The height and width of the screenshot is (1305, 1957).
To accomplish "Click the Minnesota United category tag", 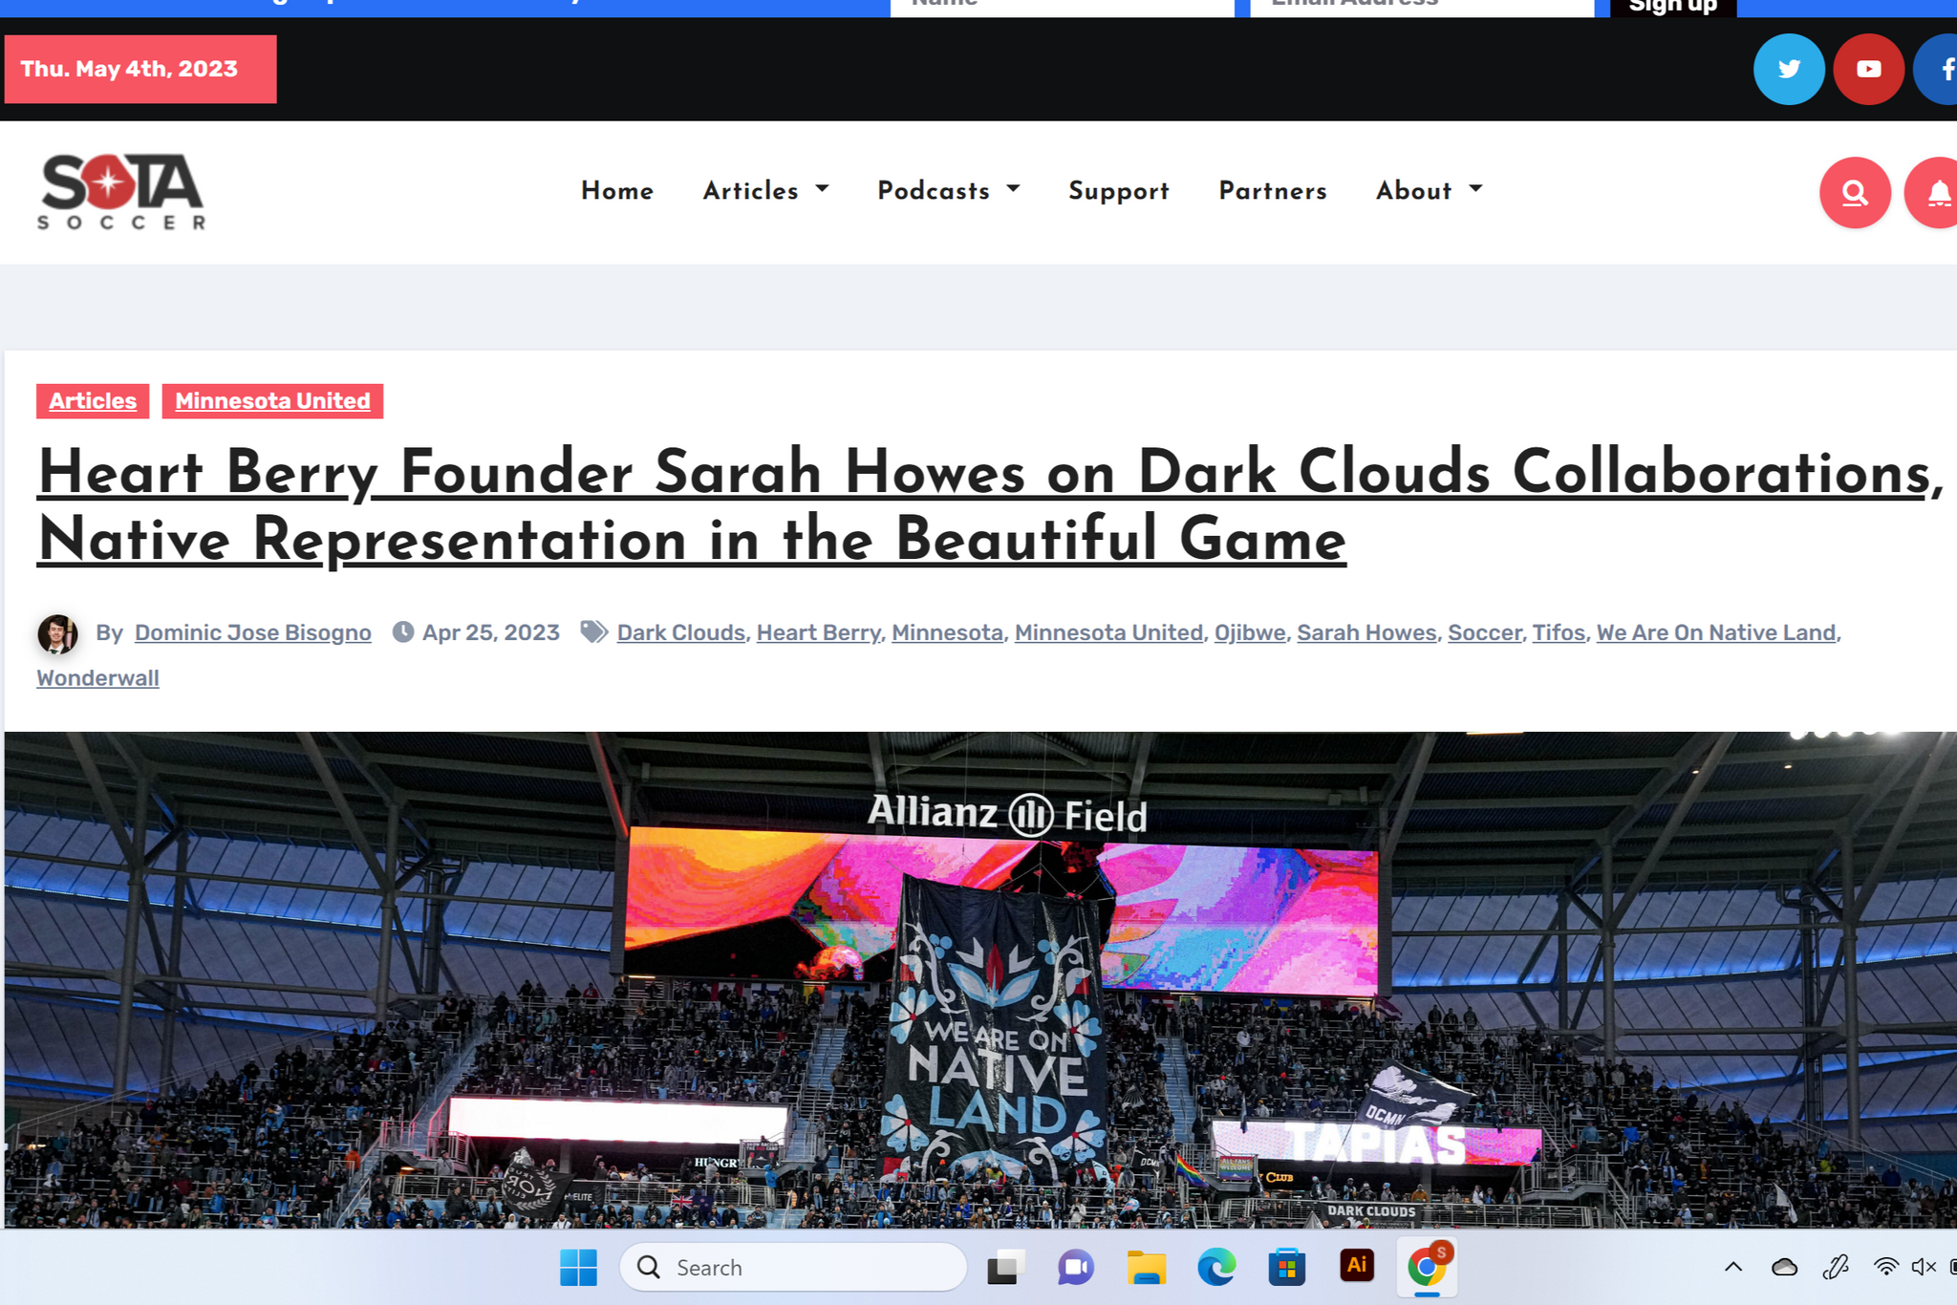I will 272,401.
